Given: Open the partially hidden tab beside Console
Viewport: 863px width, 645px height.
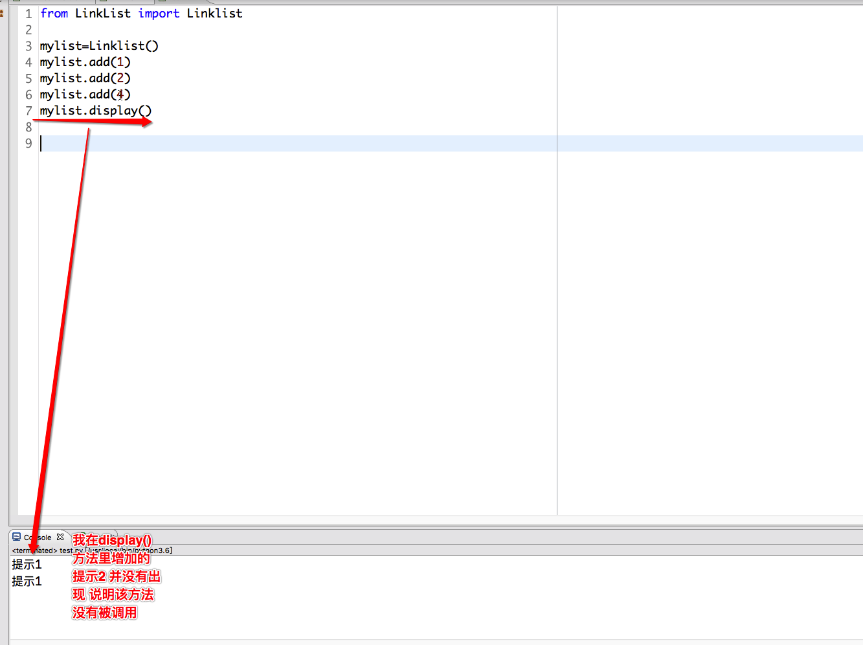Looking at the screenshot, I should click(79, 536).
